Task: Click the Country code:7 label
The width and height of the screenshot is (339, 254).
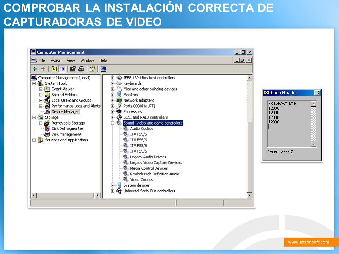Action: coord(280,152)
